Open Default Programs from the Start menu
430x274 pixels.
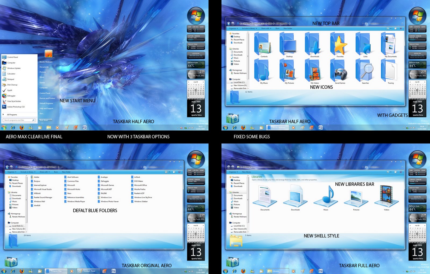(x=46, y=103)
